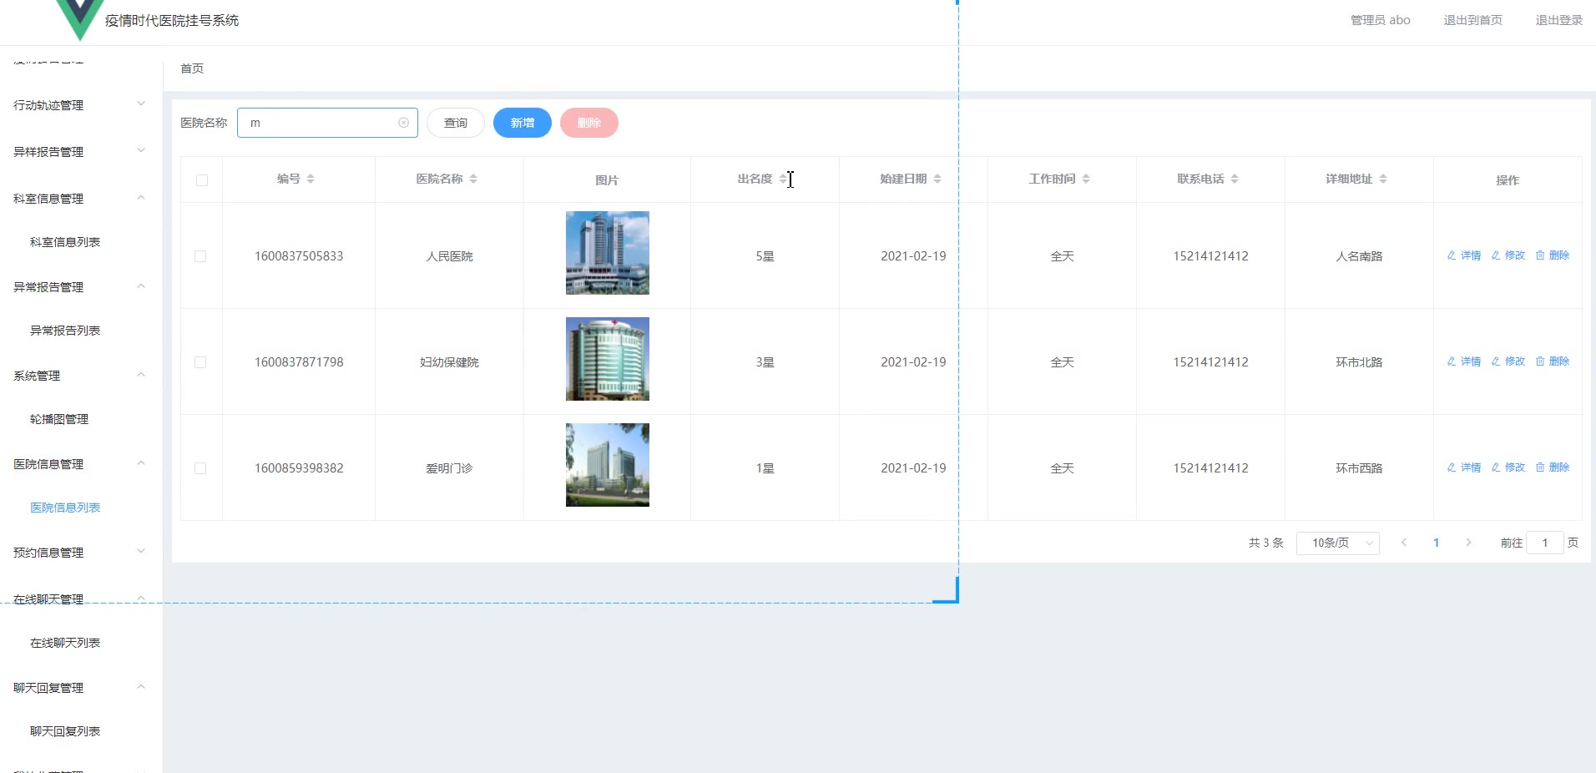Click 退出到首页 in the top bar
The image size is (1596, 773).
coord(1473,20)
